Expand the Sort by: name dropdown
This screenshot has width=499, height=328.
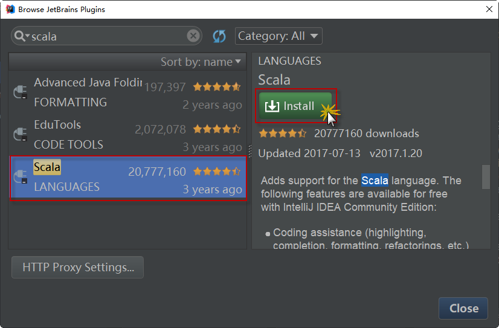[200, 62]
